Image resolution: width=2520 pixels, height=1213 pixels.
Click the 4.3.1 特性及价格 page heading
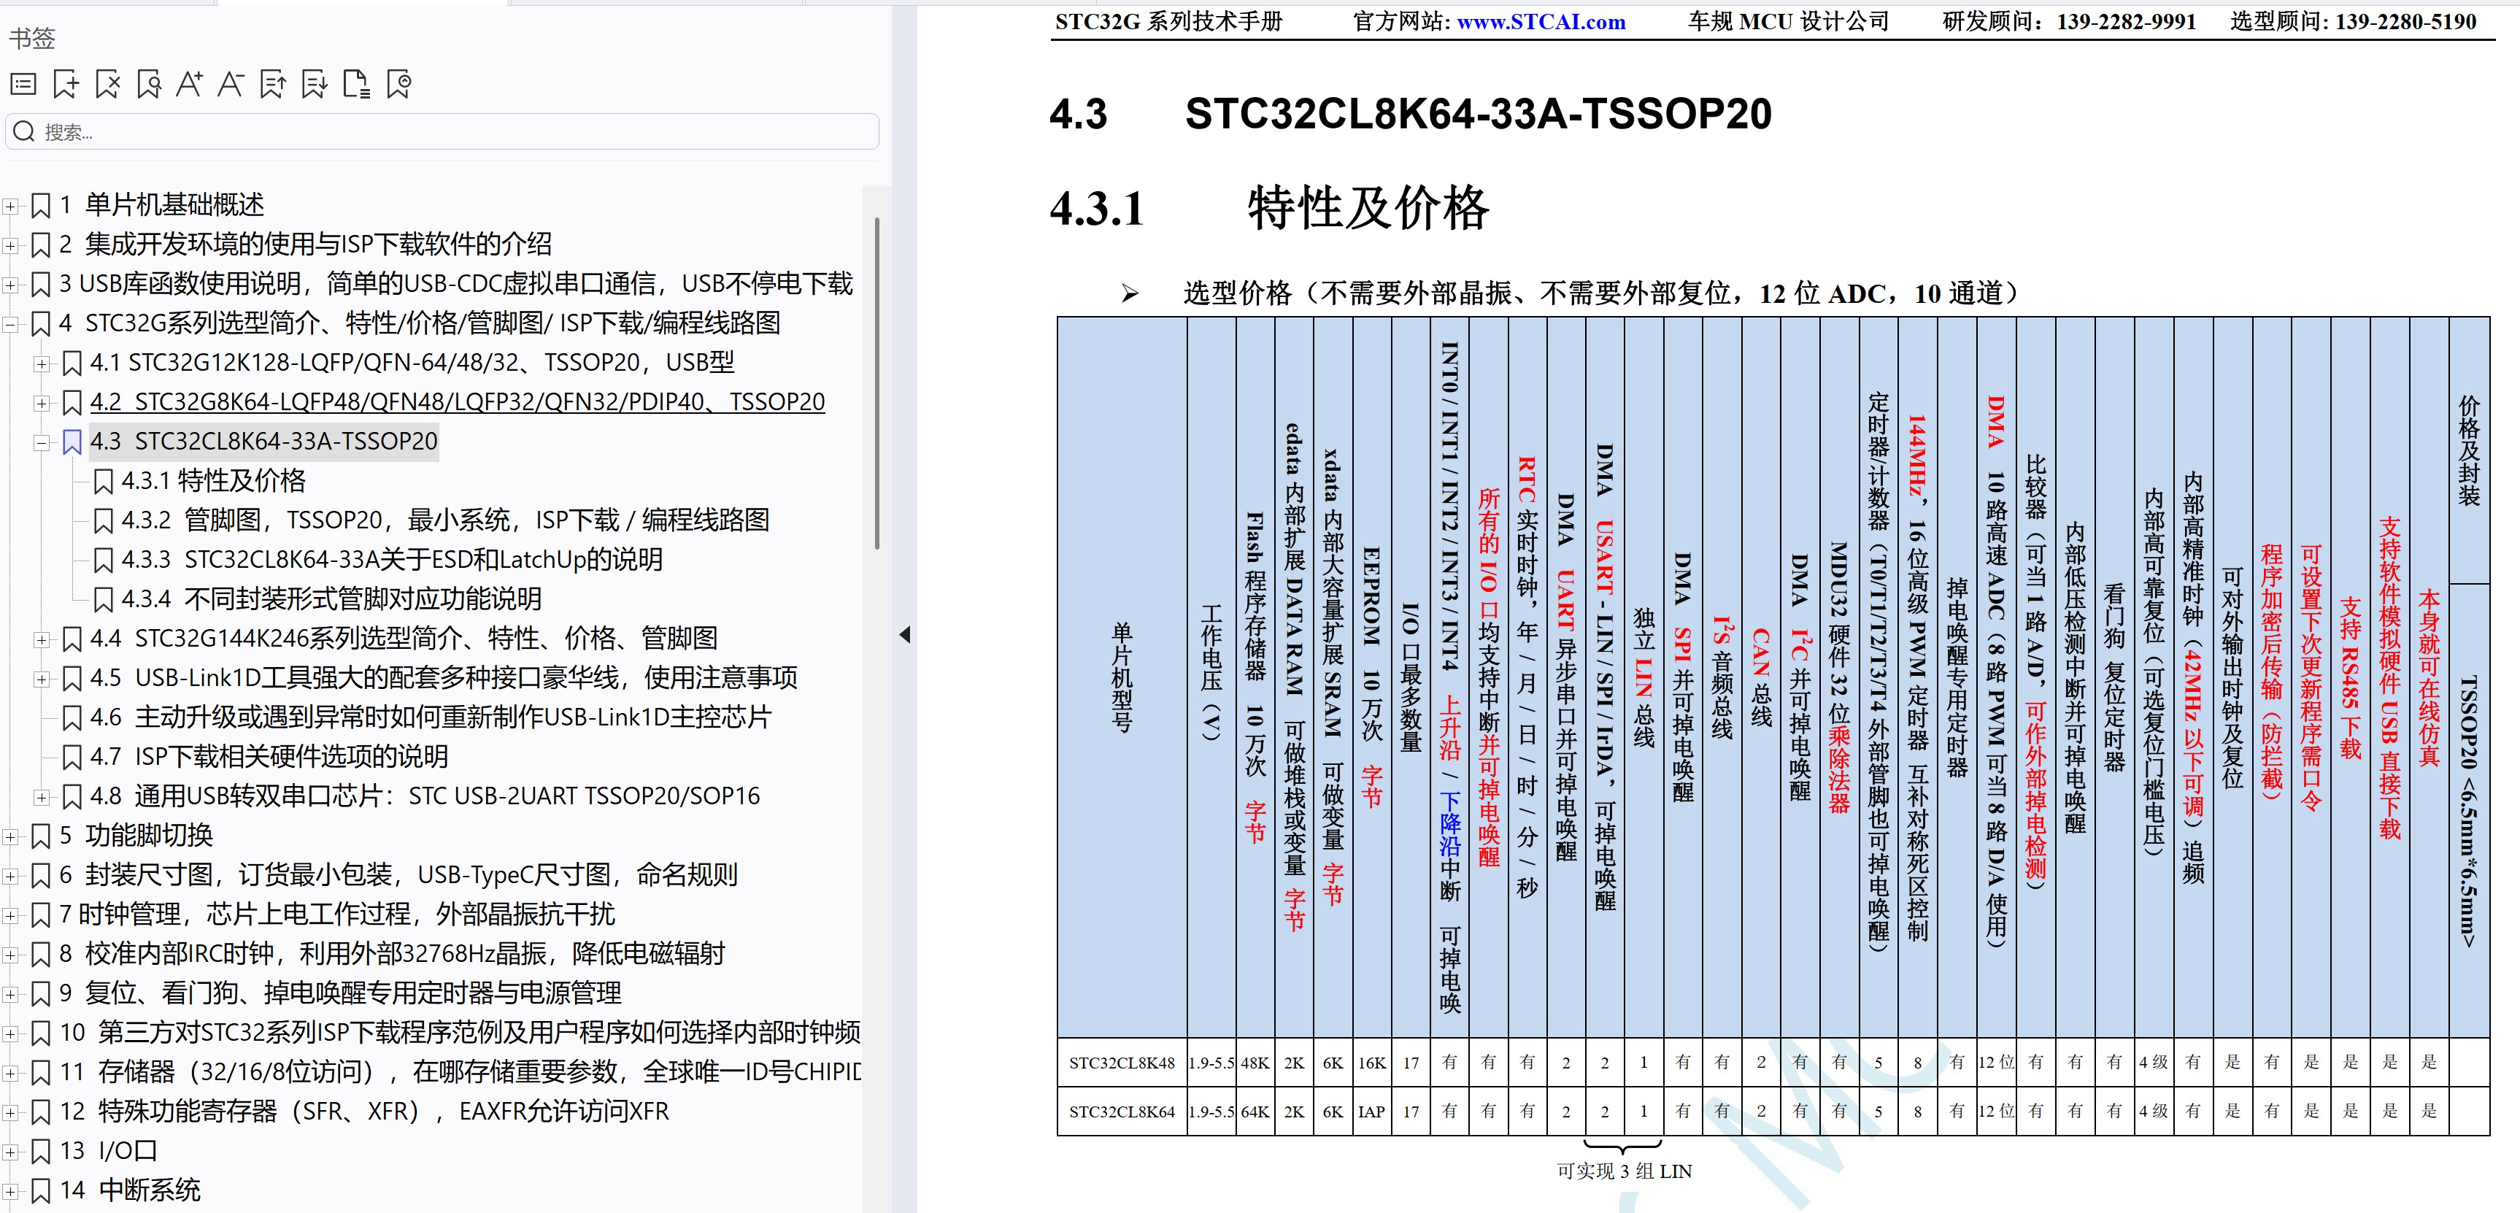(1269, 207)
